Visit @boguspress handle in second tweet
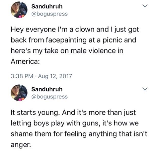Image resolution: width=163 pixels, height=151 pixels. [49, 97]
